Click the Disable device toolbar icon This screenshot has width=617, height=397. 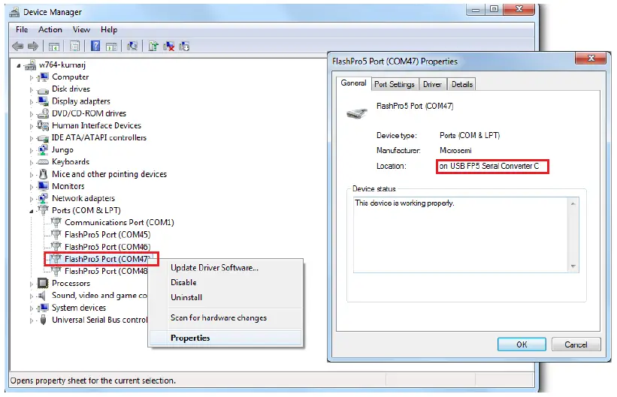pyautogui.click(x=184, y=46)
